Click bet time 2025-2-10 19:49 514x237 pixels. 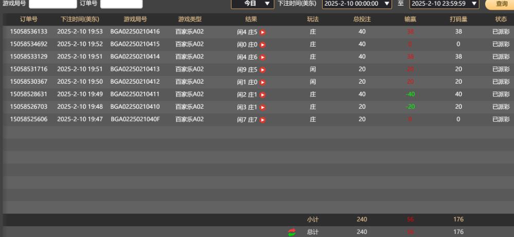tap(80, 94)
